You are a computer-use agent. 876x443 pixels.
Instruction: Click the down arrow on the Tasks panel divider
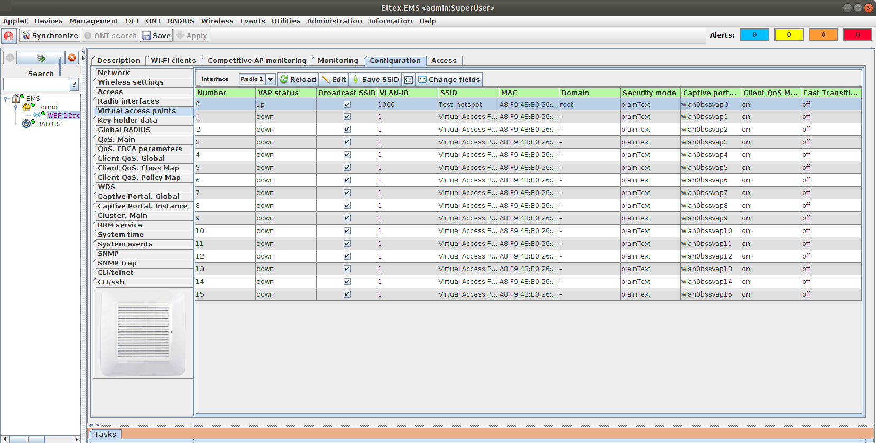(x=98, y=424)
